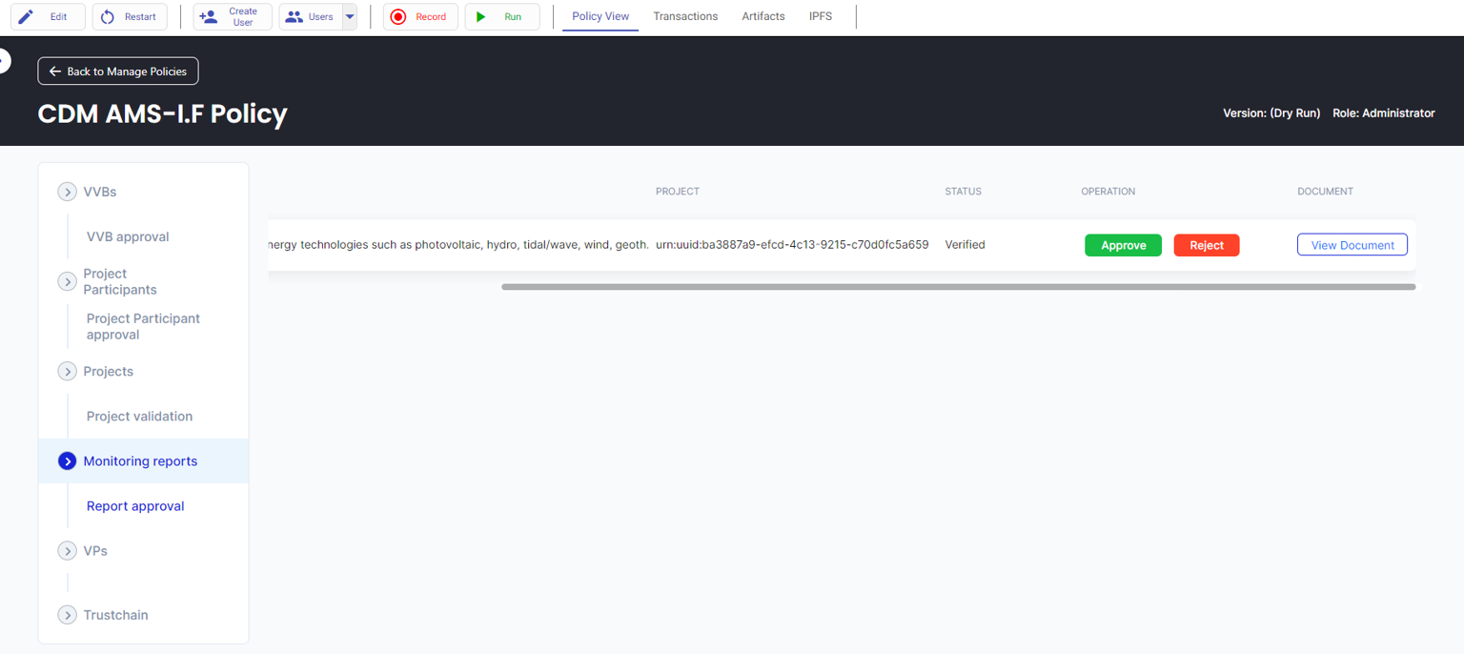Click the Monitoring reports blue chevron icon
The width and height of the screenshot is (1464, 654).
click(x=67, y=461)
